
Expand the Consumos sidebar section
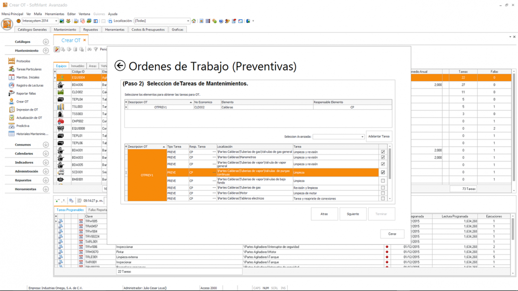46,145
